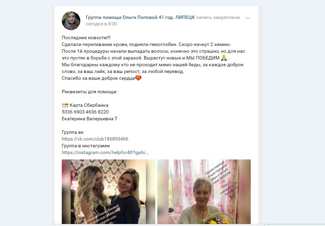Click the orange heart emoji
This screenshot has width=325, height=226.
138,78
